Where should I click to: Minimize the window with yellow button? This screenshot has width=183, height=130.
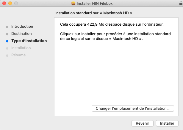10,3
